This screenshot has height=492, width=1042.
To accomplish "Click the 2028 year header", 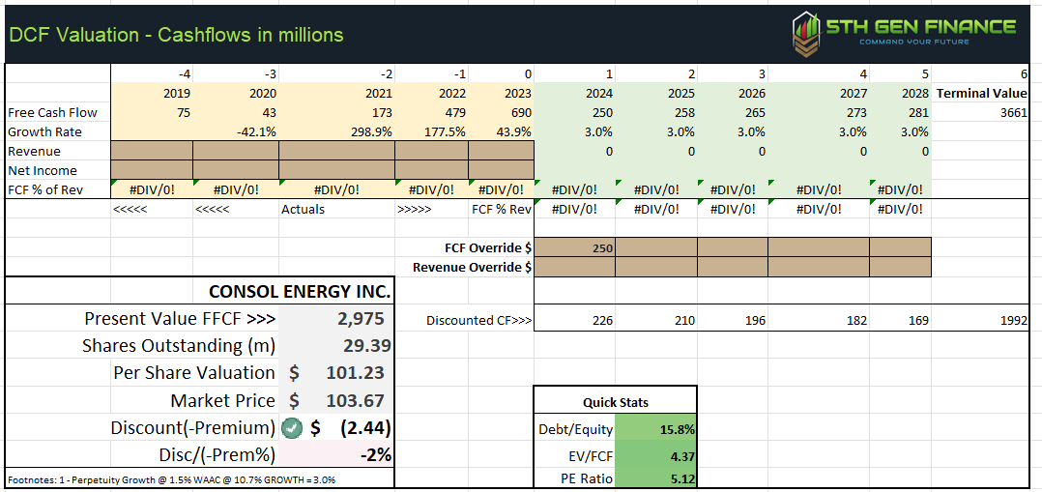I will click(915, 93).
